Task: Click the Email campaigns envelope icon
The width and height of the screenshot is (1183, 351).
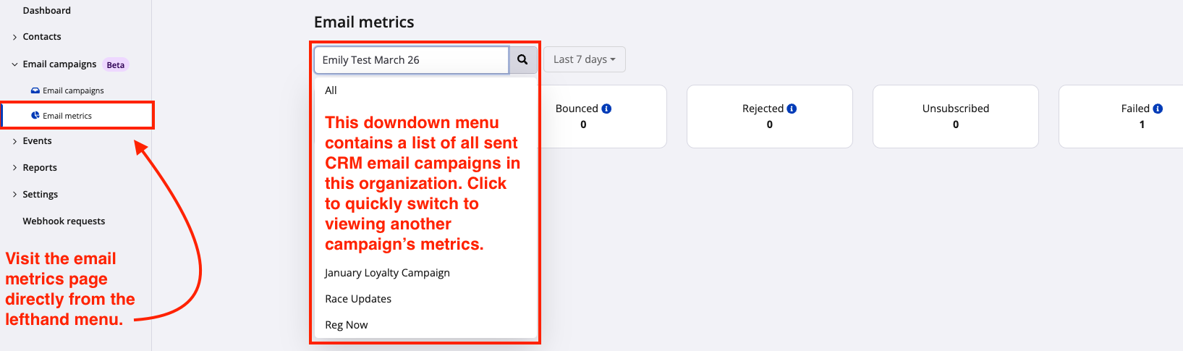Action: (x=35, y=91)
